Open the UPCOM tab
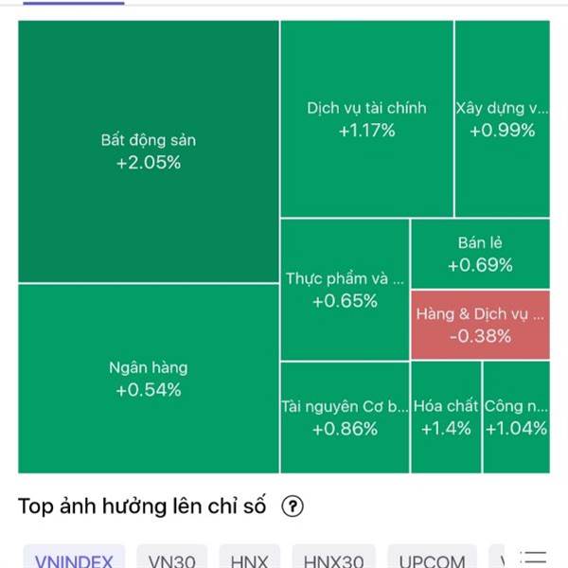Image resolution: width=568 pixels, height=568 pixels. [433, 557]
